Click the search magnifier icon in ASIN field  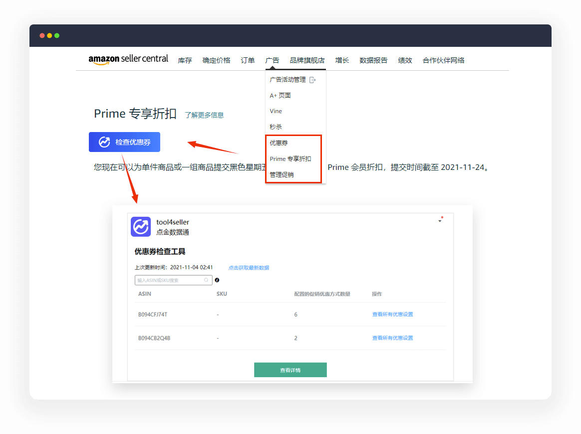click(206, 280)
